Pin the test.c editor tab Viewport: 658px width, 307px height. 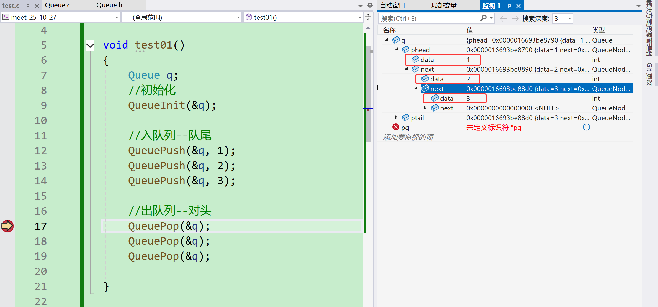(x=27, y=6)
